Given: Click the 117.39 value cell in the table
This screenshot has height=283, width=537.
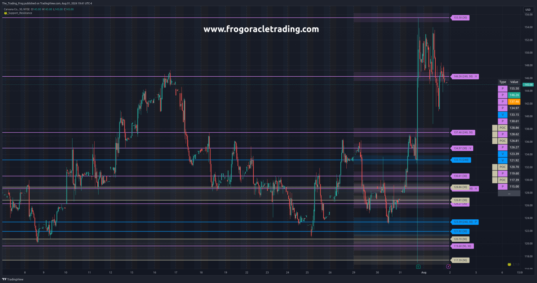Looking at the screenshot, I should click(514, 180).
